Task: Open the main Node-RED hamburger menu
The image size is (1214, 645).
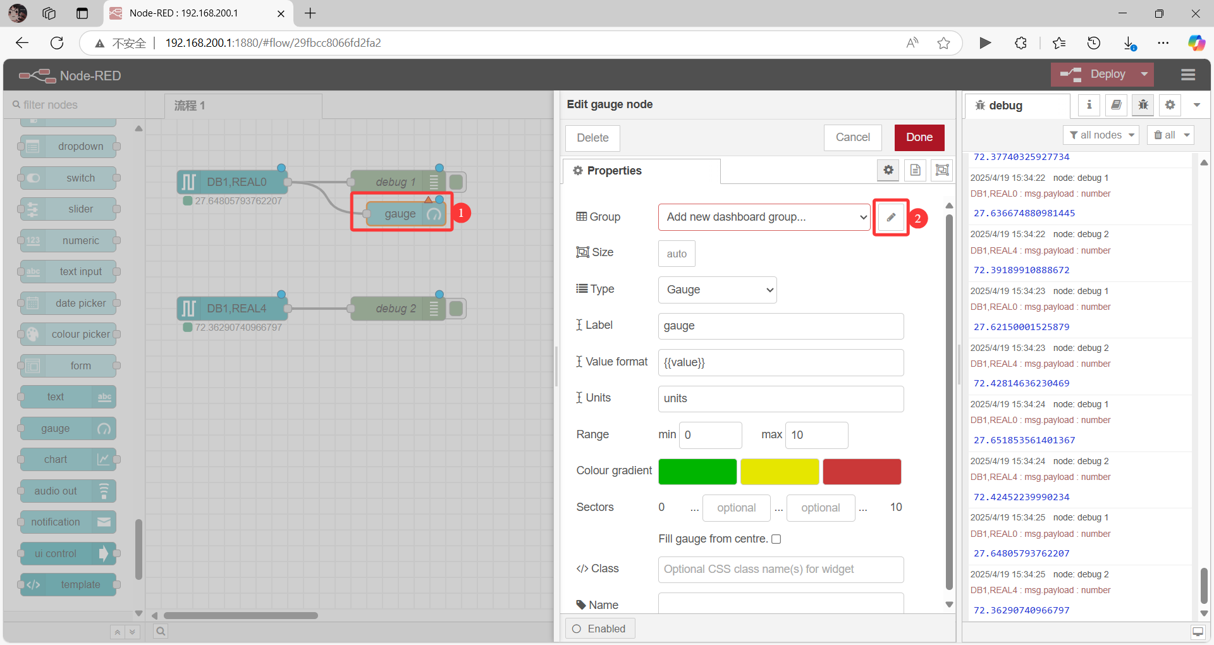Action: click(x=1187, y=75)
